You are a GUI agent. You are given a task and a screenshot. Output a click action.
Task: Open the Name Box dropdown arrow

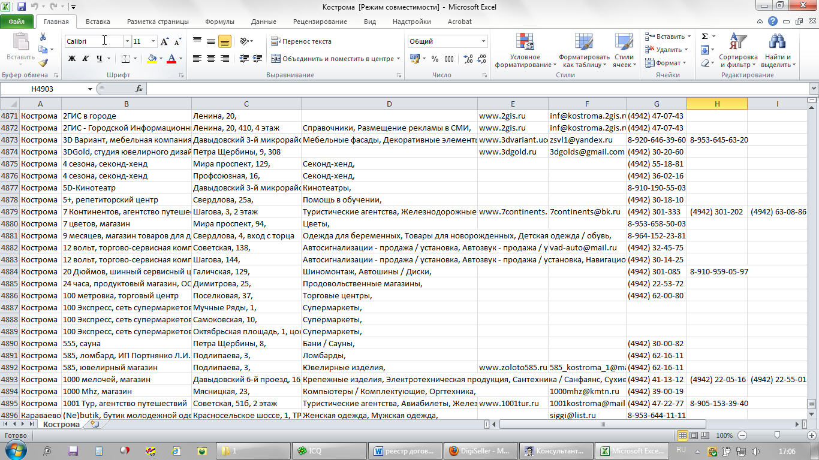90,89
